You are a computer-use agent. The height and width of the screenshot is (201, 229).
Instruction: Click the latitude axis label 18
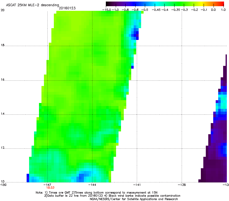point(2,45)
